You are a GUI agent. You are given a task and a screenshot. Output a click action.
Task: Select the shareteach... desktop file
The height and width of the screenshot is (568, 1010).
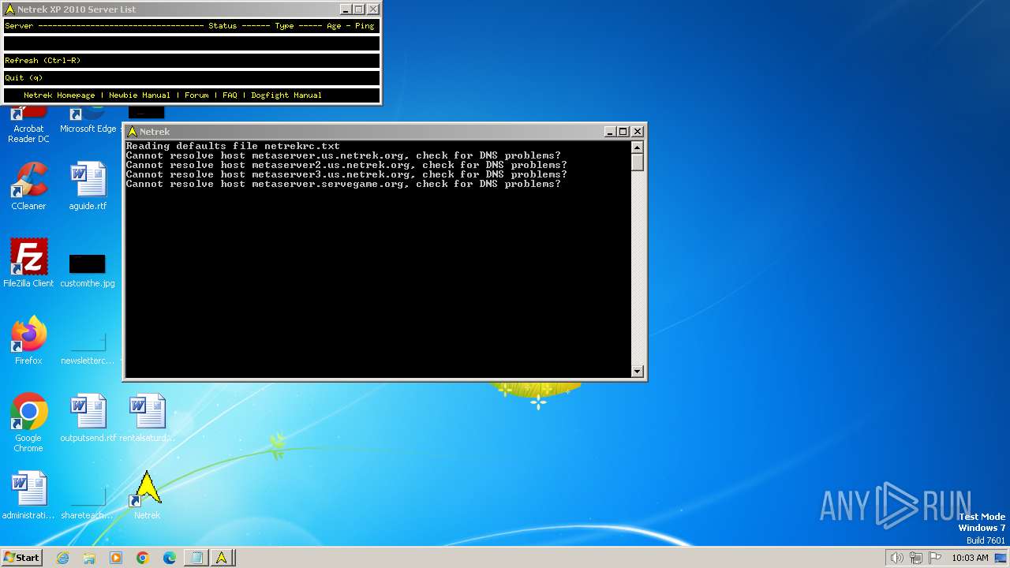pyautogui.click(x=88, y=503)
